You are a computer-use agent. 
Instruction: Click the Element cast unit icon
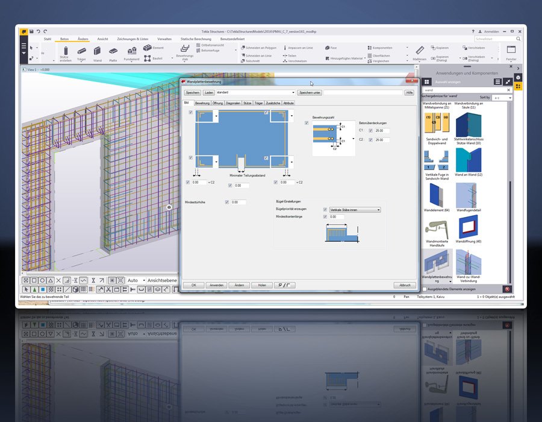(x=148, y=48)
